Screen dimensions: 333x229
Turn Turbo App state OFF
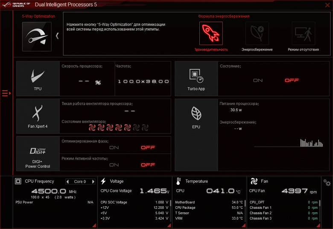292,80
